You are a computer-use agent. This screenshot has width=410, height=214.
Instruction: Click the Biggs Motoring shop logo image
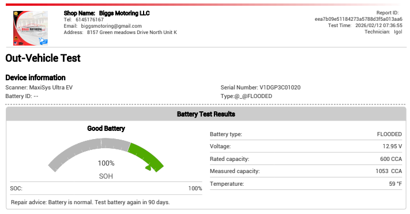click(31, 28)
